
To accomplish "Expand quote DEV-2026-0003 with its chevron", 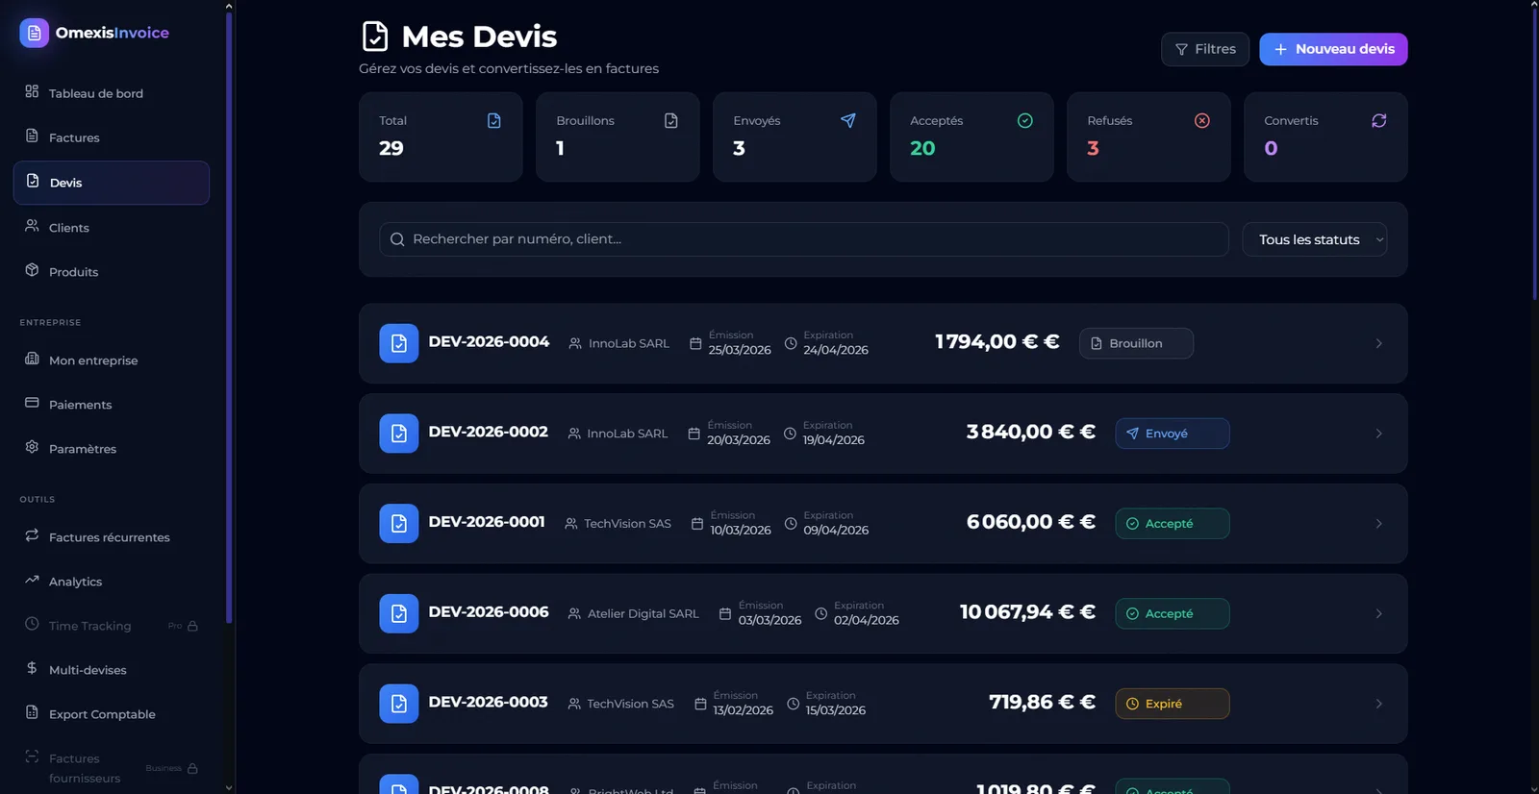I will coord(1378,704).
